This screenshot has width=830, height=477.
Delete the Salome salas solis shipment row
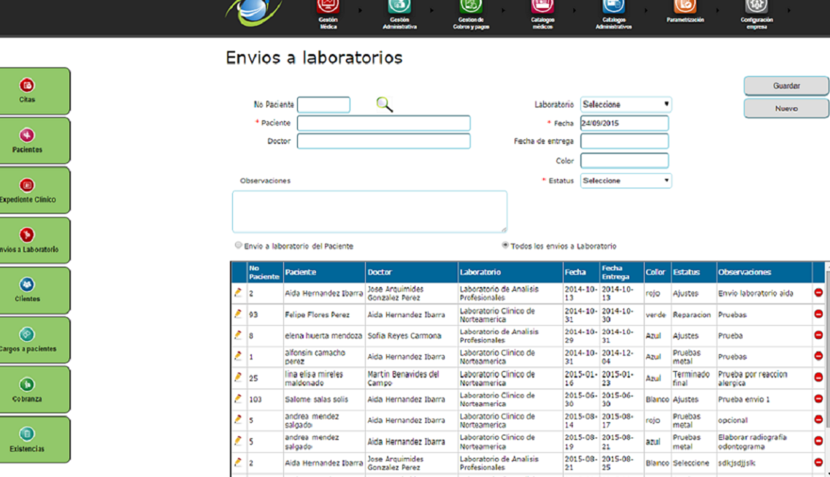point(818,399)
